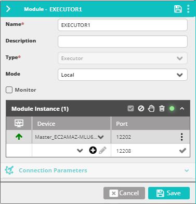Viewport: 196px width, 204px height.
Task: Click the plus add-device icon
Action: [x=93, y=150]
